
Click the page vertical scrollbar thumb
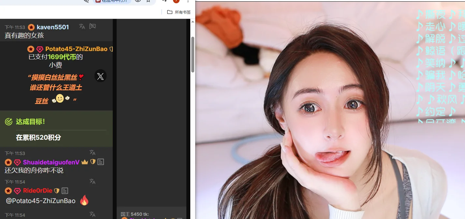(x=193, y=55)
